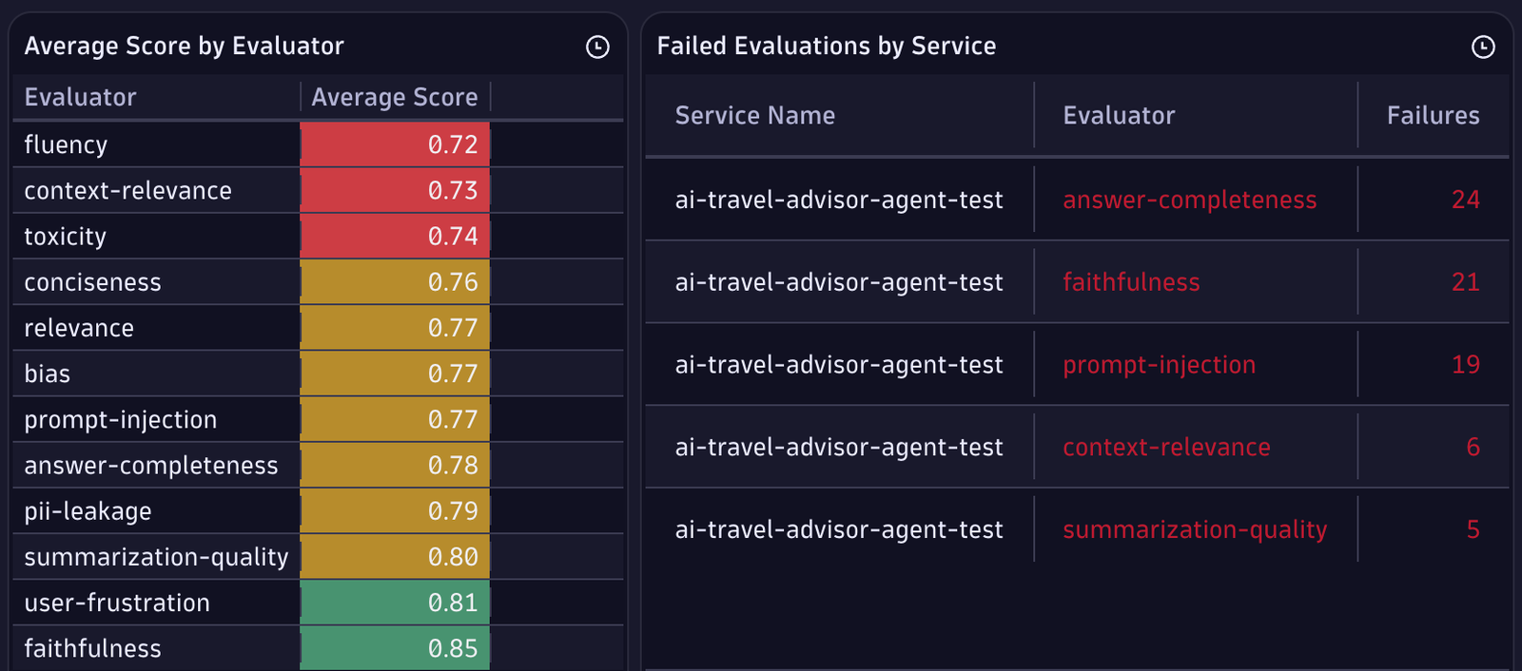Click the failures count 24
The height and width of the screenshot is (671, 1522).
pos(1466,200)
